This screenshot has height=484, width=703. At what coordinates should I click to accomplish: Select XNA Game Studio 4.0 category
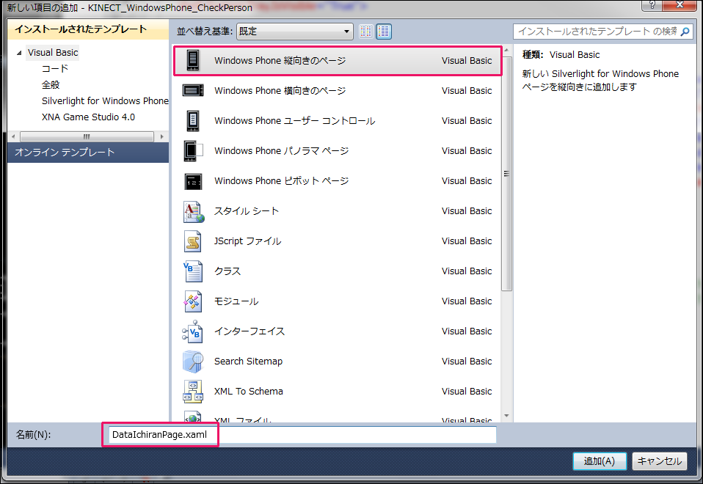[x=88, y=117]
